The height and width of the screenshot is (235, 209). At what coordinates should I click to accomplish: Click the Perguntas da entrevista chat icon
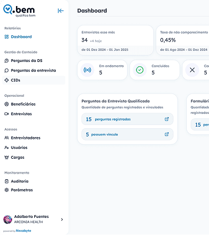pyautogui.click(x=7, y=70)
